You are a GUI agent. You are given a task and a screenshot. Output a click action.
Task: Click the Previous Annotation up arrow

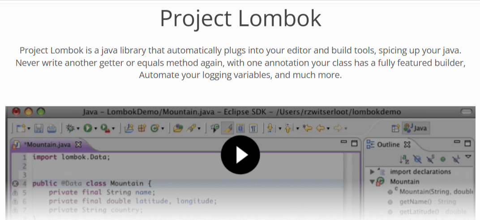click(288, 129)
